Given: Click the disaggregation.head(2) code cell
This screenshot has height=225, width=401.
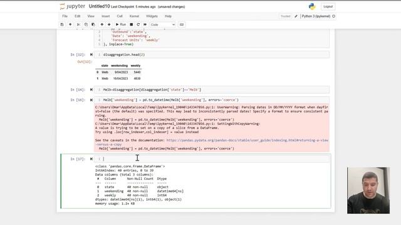Looking at the screenshot, I should (x=212, y=54).
